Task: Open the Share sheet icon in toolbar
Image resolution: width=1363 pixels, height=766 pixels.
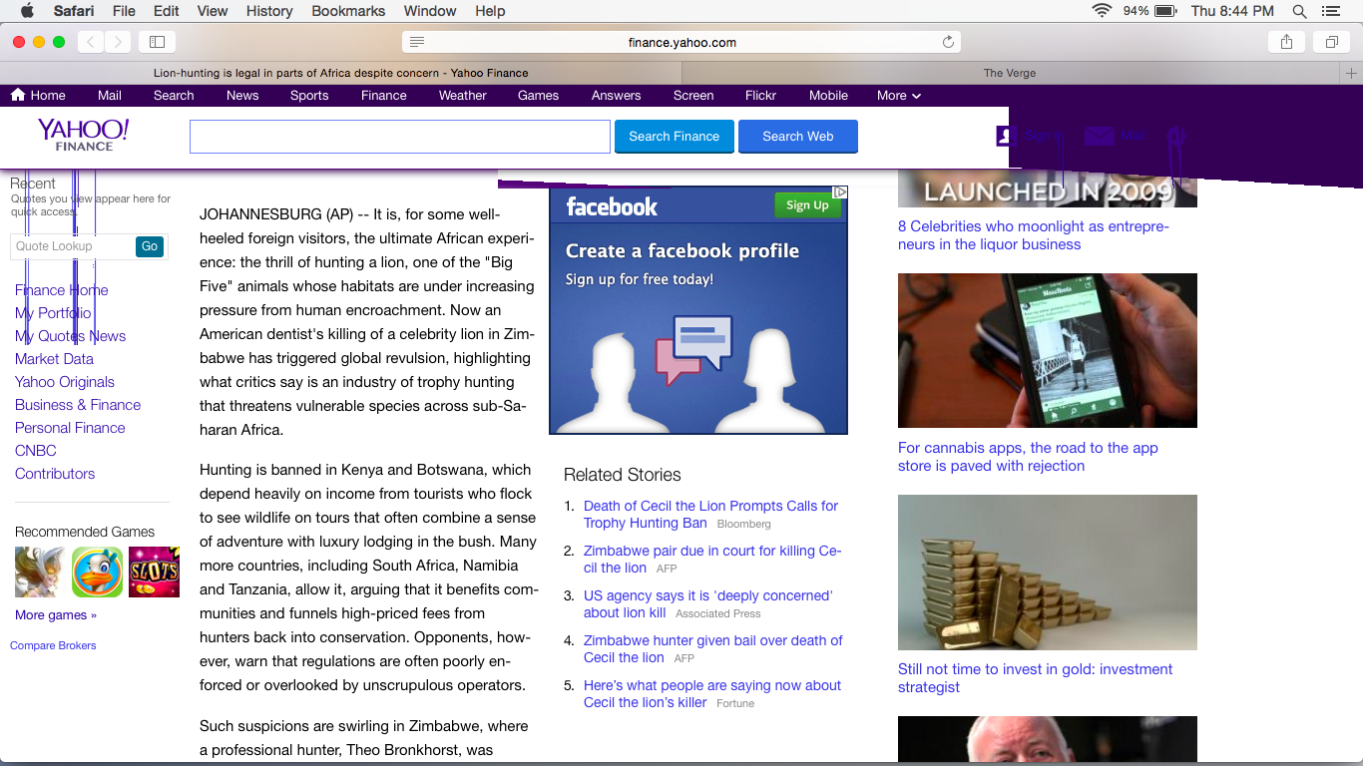Action: tap(1286, 42)
